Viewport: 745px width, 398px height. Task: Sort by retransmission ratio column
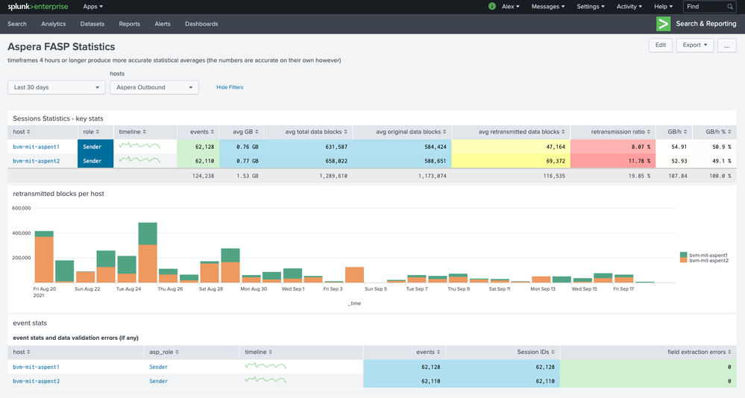(620, 132)
